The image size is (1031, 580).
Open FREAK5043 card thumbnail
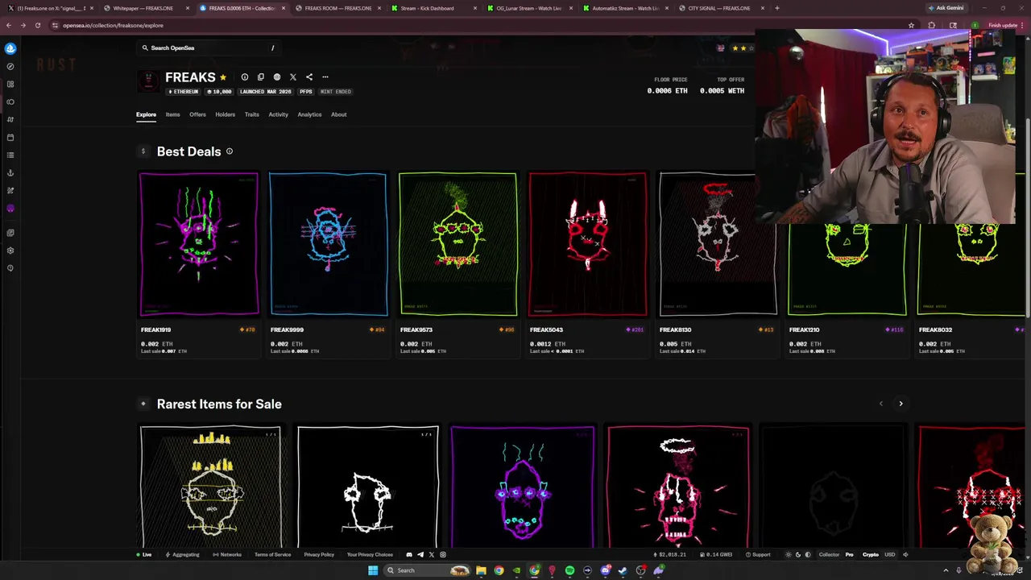(x=588, y=244)
